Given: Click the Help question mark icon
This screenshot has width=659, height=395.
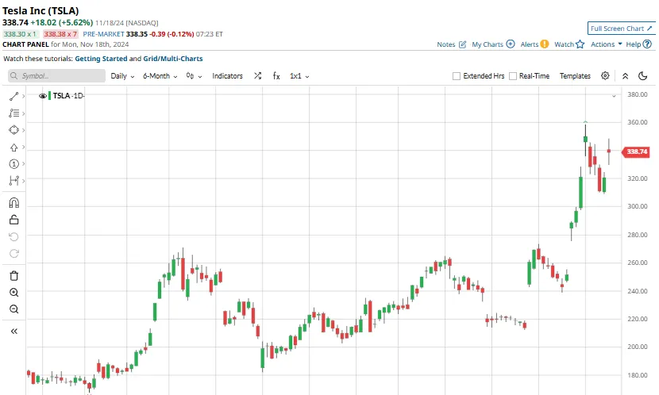Looking at the screenshot, I should [647, 44].
